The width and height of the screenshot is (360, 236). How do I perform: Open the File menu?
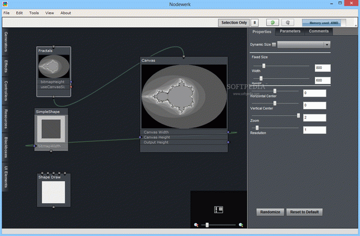pos(7,13)
